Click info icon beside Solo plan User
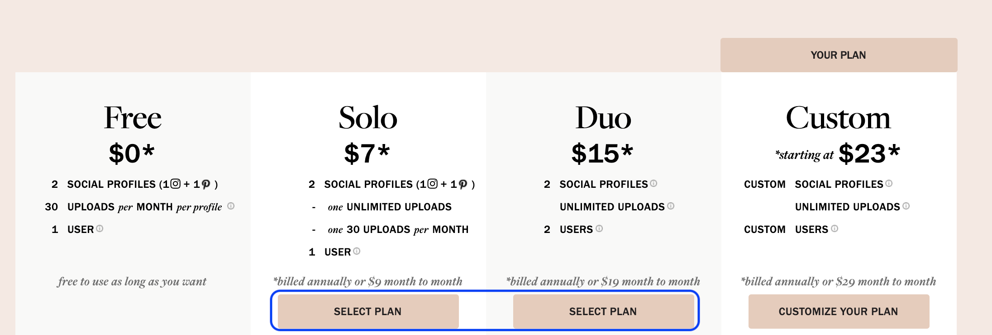This screenshot has width=992, height=335. pos(357,251)
